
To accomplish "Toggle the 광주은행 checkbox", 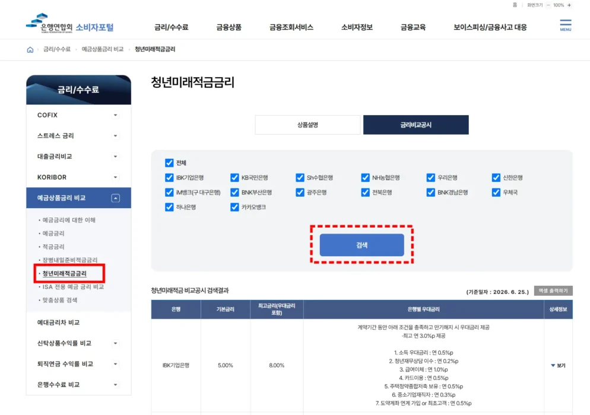I will 300,193.
